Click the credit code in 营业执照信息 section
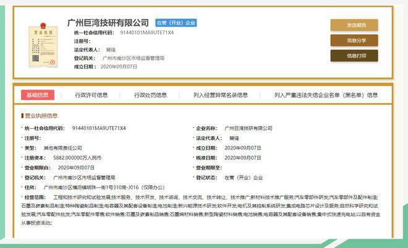This screenshot has width=408, height=248. click(x=99, y=128)
